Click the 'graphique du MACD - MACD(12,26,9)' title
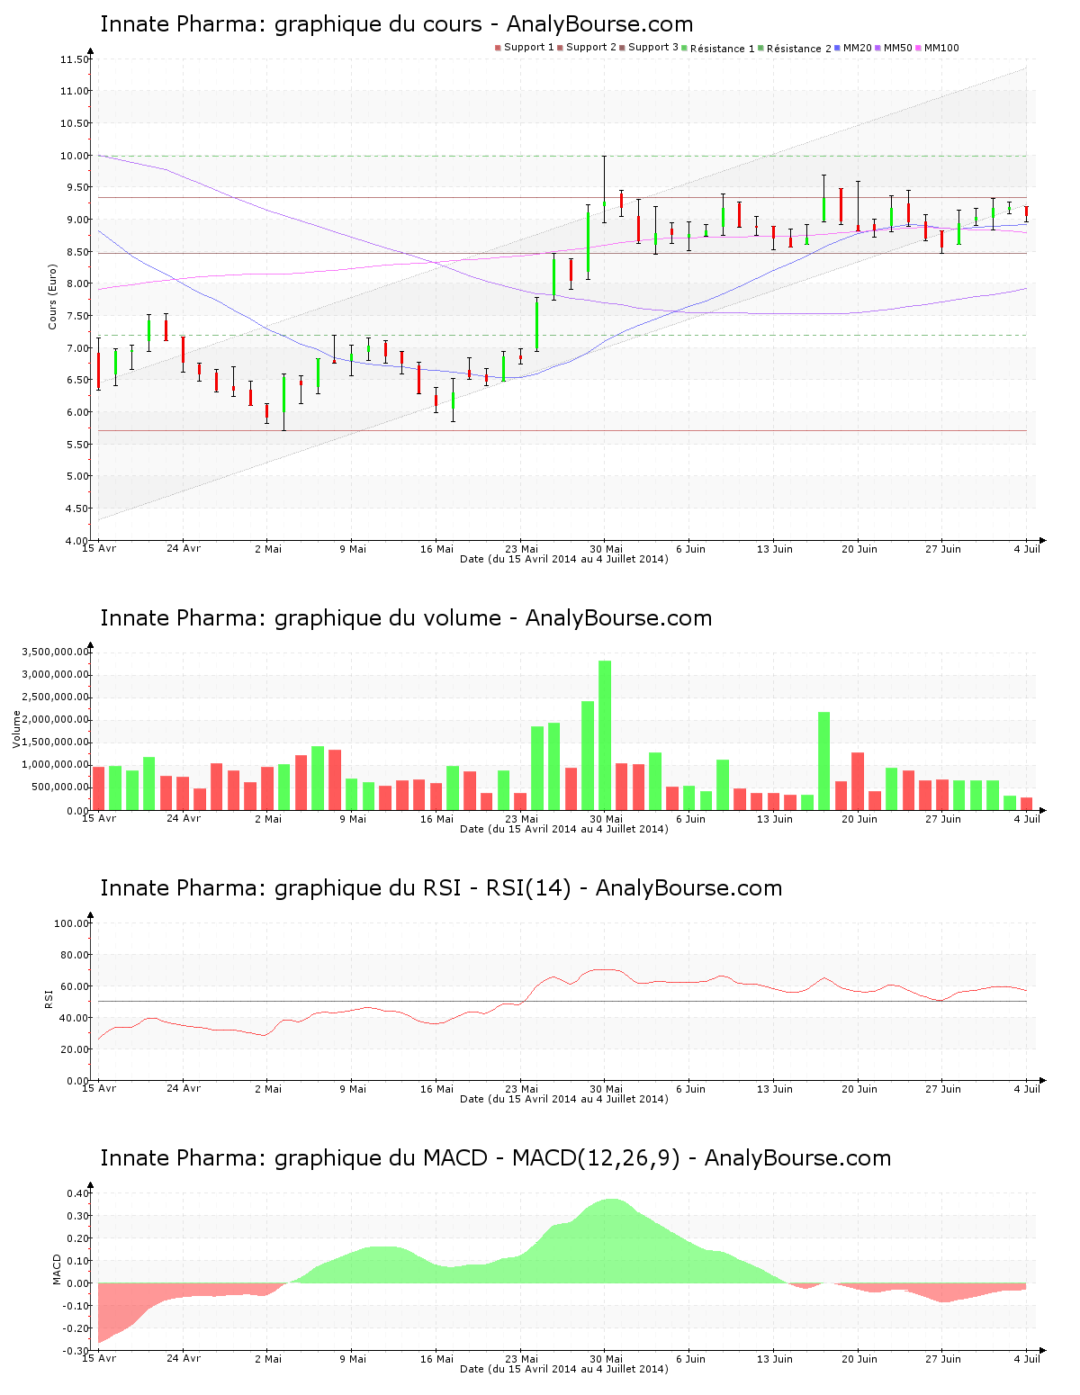The image size is (1080, 1395). click(x=495, y=1158)
